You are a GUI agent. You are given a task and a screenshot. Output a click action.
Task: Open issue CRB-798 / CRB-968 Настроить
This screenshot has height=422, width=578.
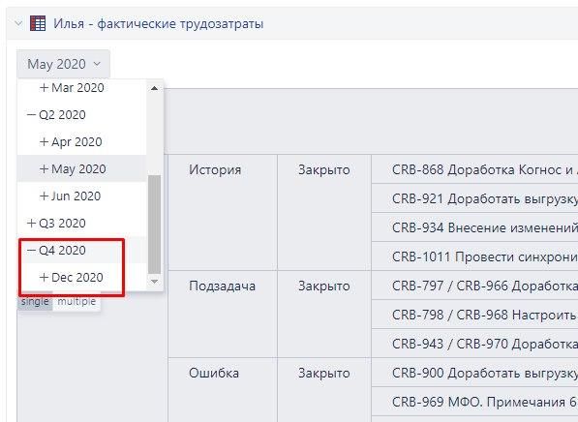coord(485,316)
